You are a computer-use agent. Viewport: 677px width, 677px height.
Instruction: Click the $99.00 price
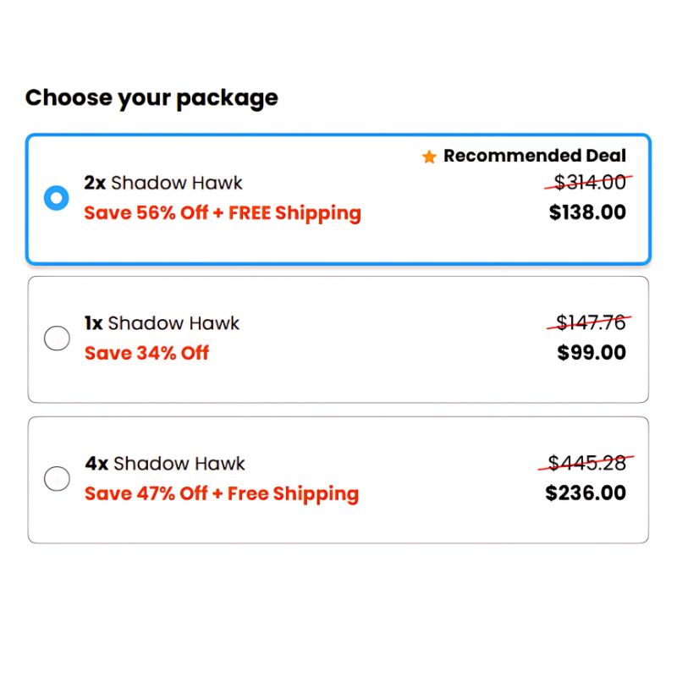tap(592, 353)
